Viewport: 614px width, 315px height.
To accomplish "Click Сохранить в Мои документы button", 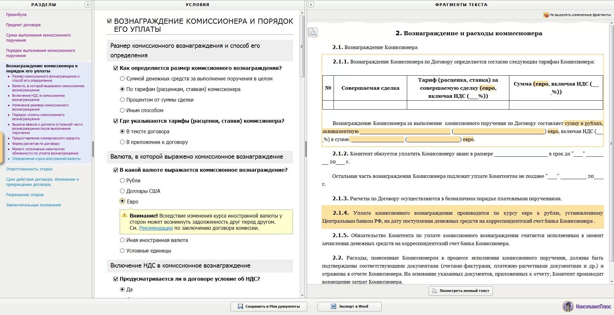I will coord(269,306).
